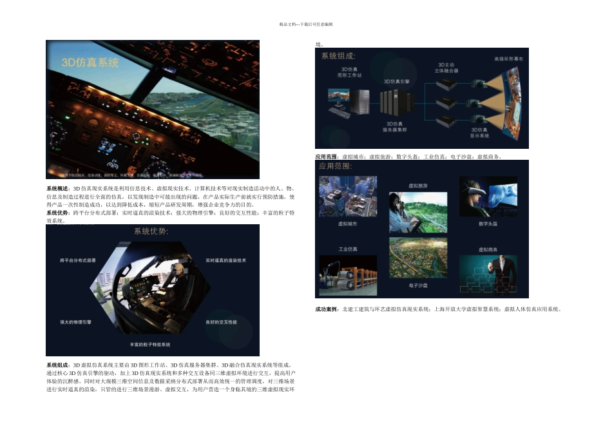Click the curved projection screen graphic

(512, 104)
